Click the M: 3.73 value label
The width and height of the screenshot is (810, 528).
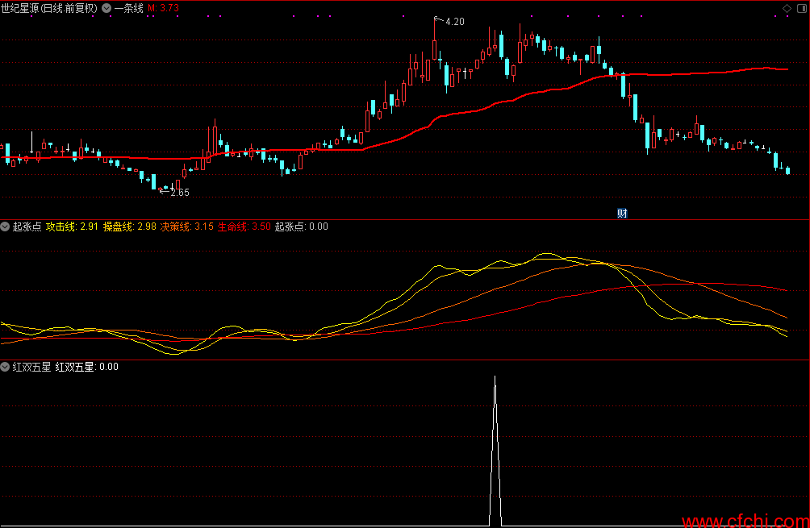(x=163, y=8)
